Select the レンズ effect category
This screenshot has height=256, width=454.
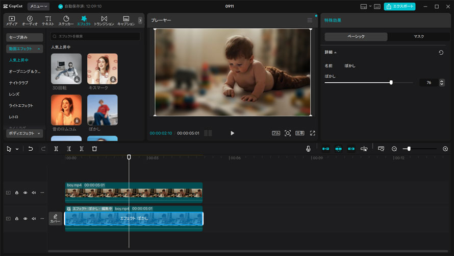(x=14, y=94)
